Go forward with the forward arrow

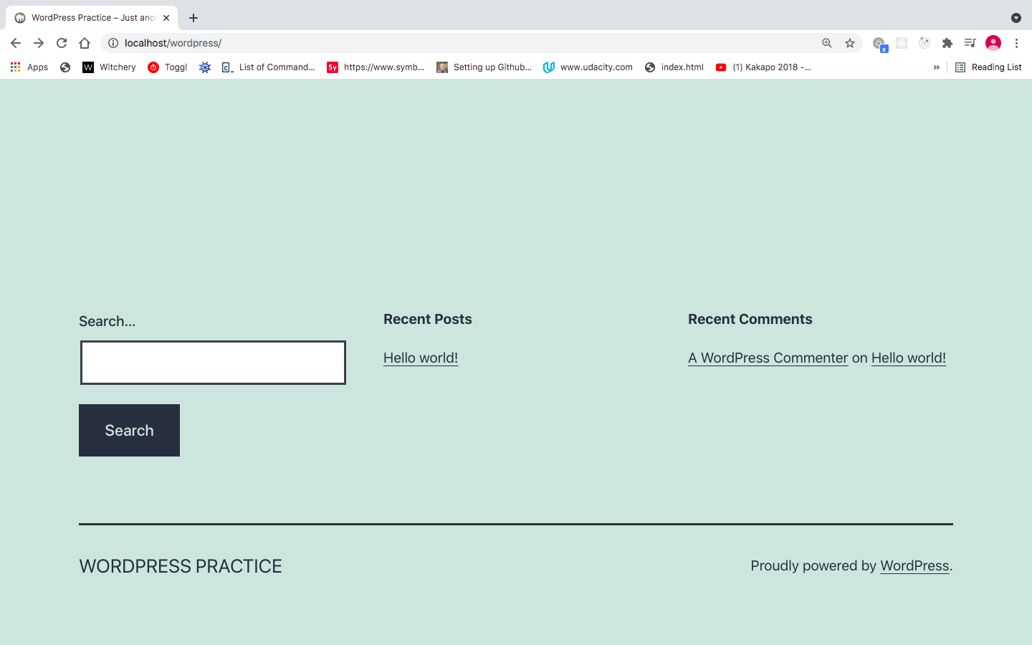click(39, 43)
